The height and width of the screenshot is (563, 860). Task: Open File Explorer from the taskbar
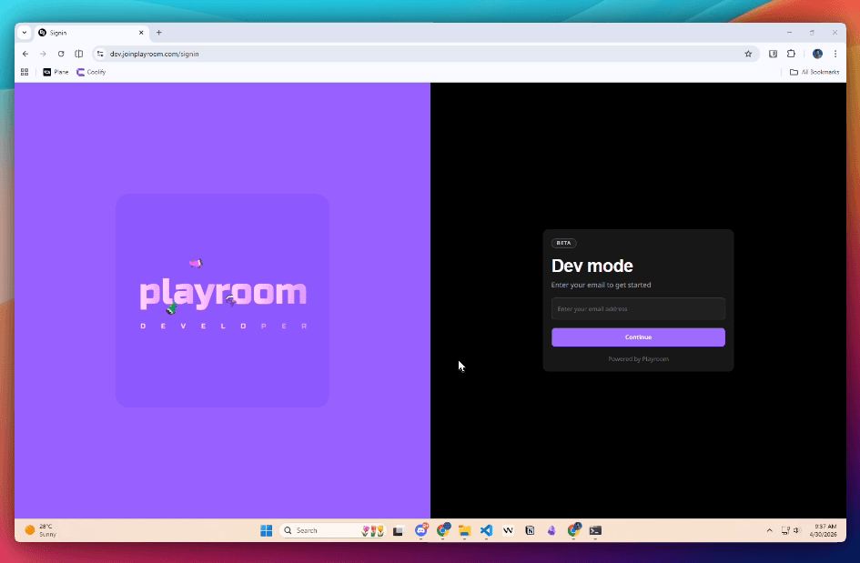pyautogui.click(x=464, y=530)
